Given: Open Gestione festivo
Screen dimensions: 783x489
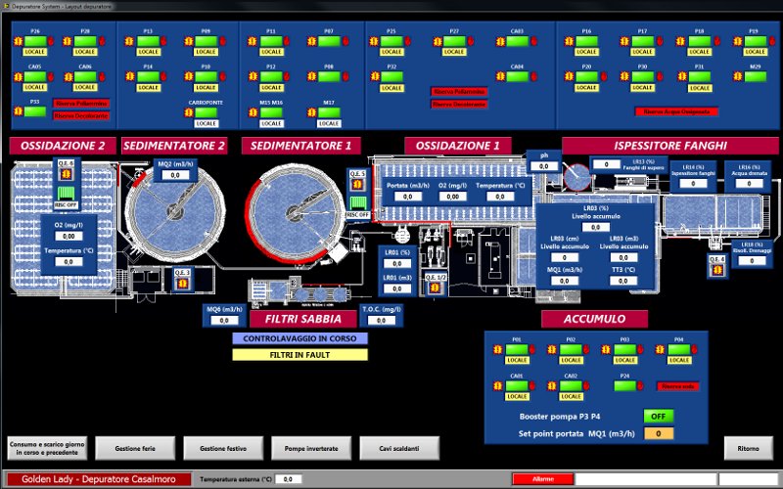Looking at the screenshot, I should tap(223, 448).
